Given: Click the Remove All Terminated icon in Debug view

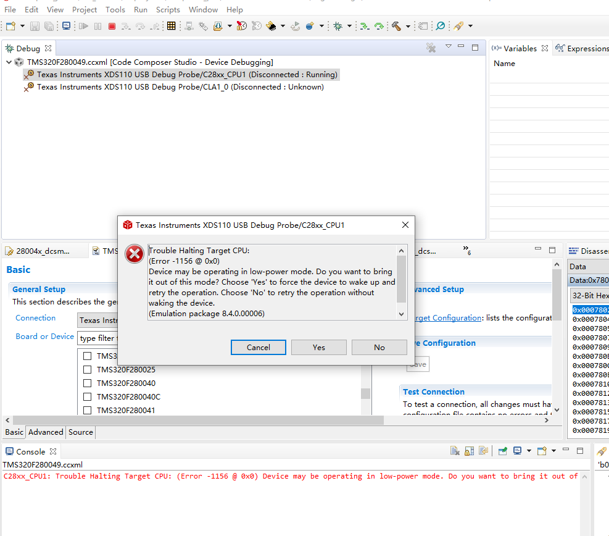Looking at the screenshot, I should (x=431, y=48).
